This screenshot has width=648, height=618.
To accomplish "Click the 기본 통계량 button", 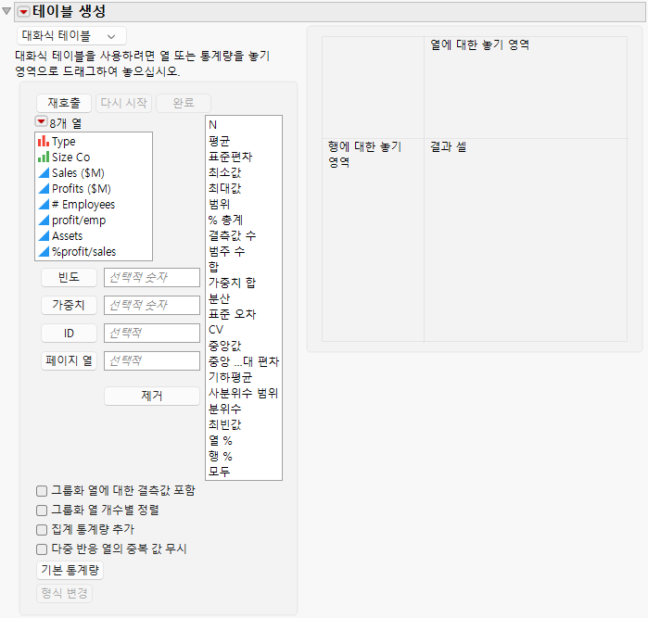I will click(70, 570).
